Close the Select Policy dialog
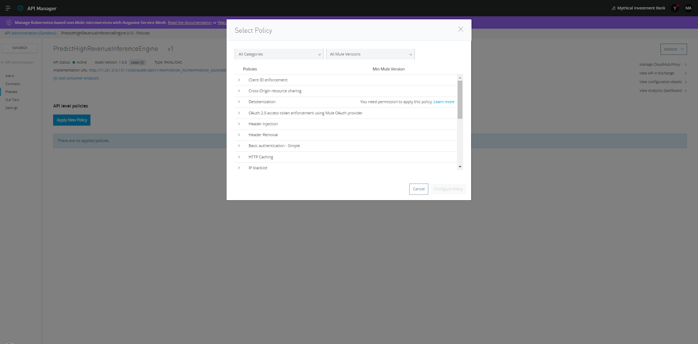The height and width of the screenshot is (344, 698). 460,29
